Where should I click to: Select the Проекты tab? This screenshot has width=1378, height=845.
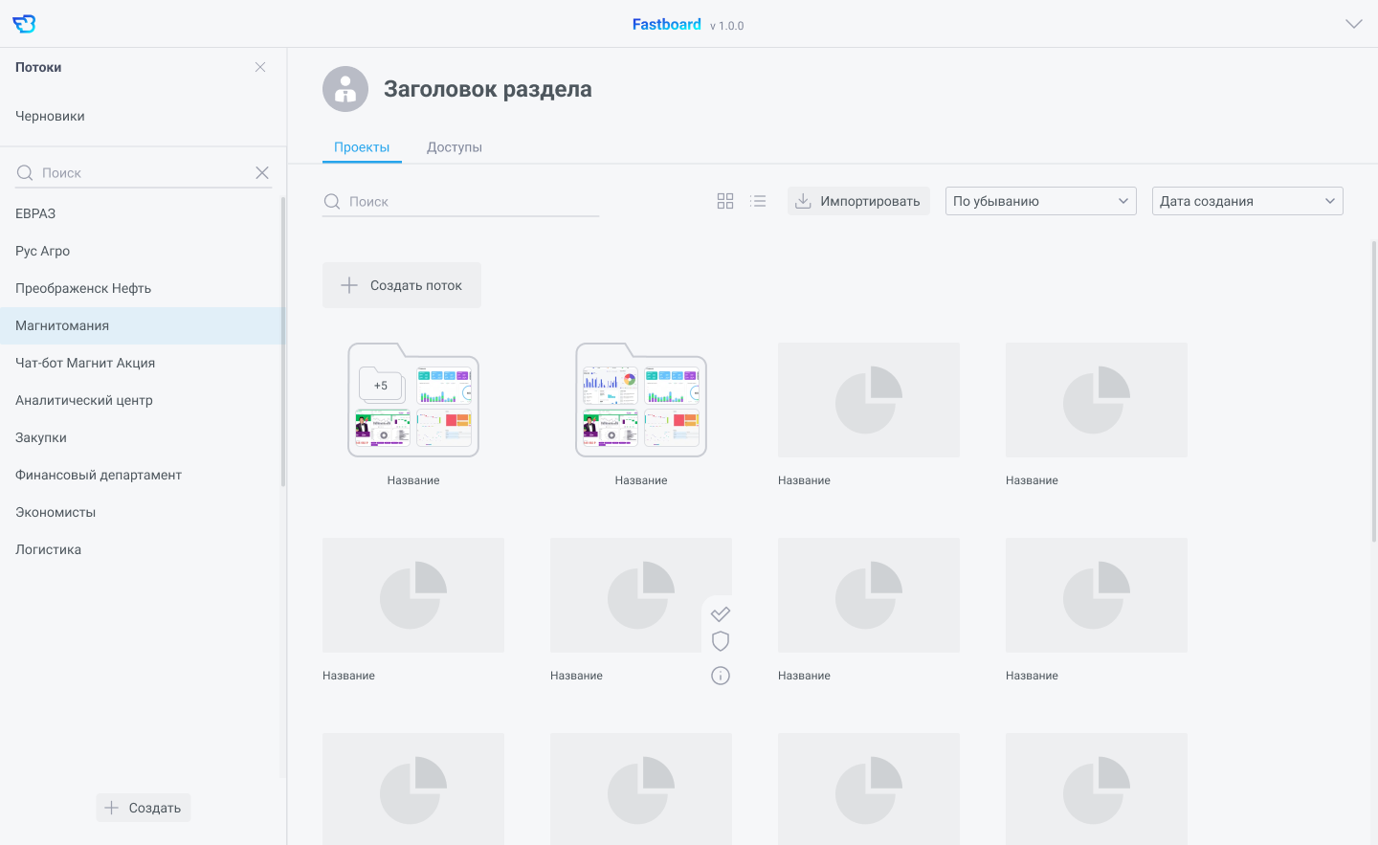362,147
